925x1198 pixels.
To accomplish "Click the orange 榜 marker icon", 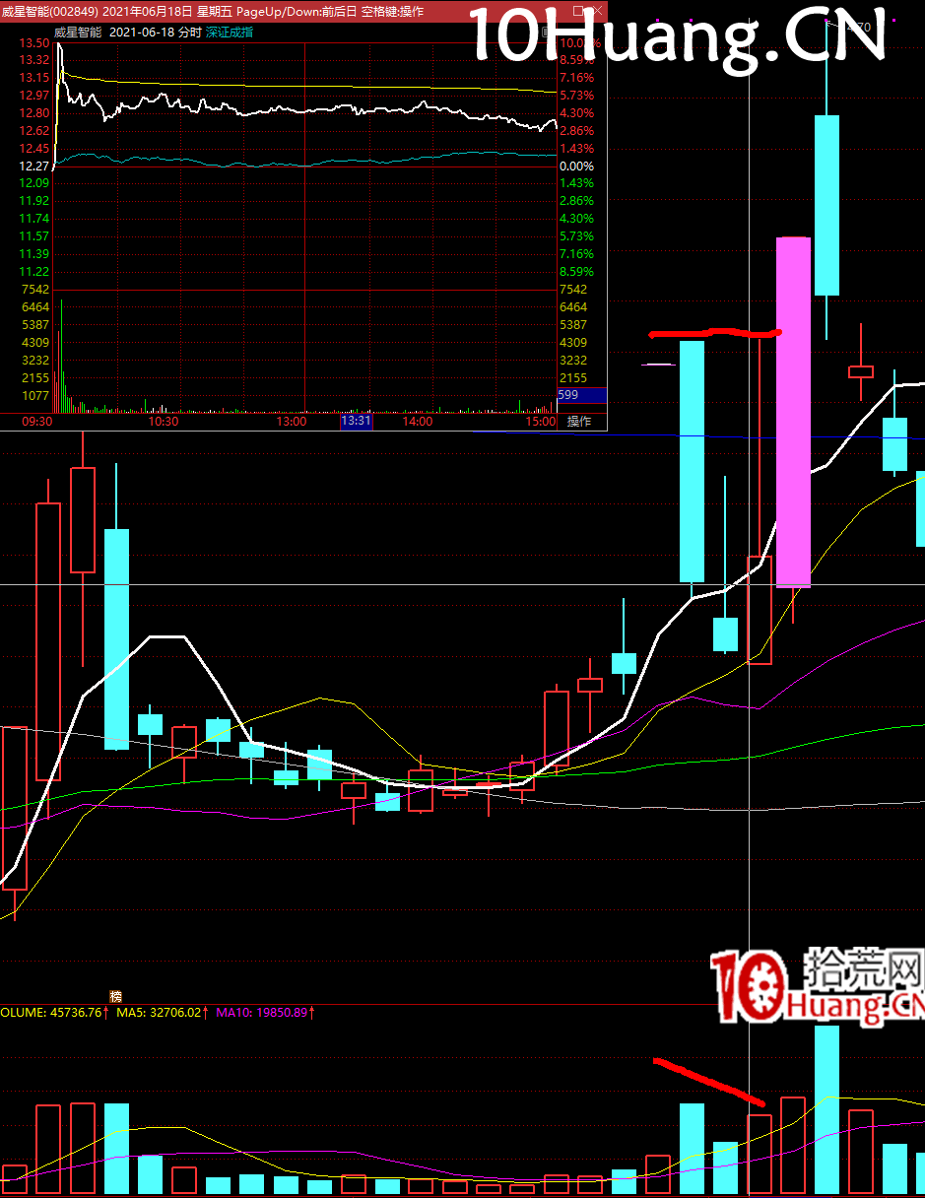I will [115, 997].
